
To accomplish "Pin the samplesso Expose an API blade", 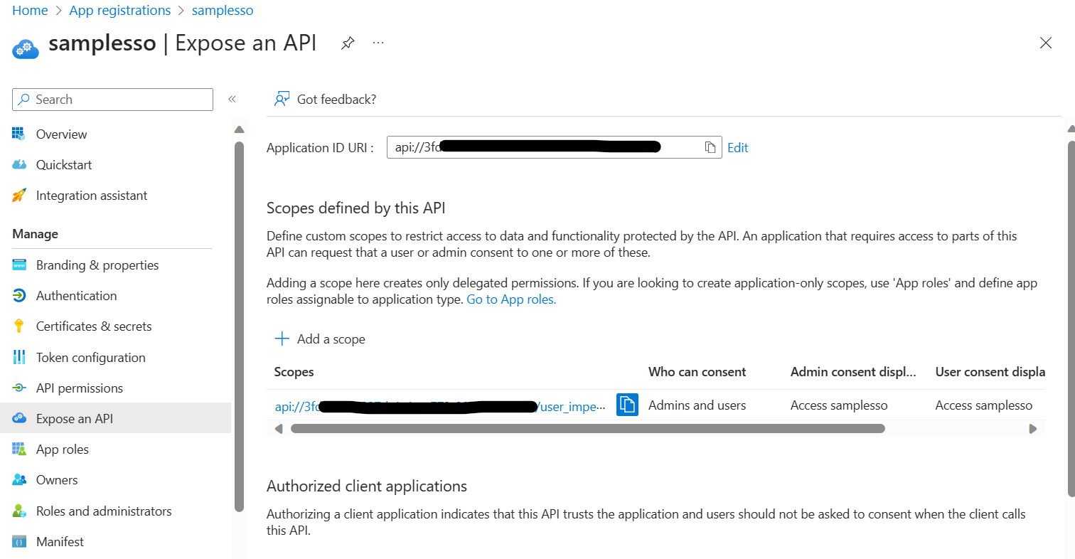I will (348, 43).
